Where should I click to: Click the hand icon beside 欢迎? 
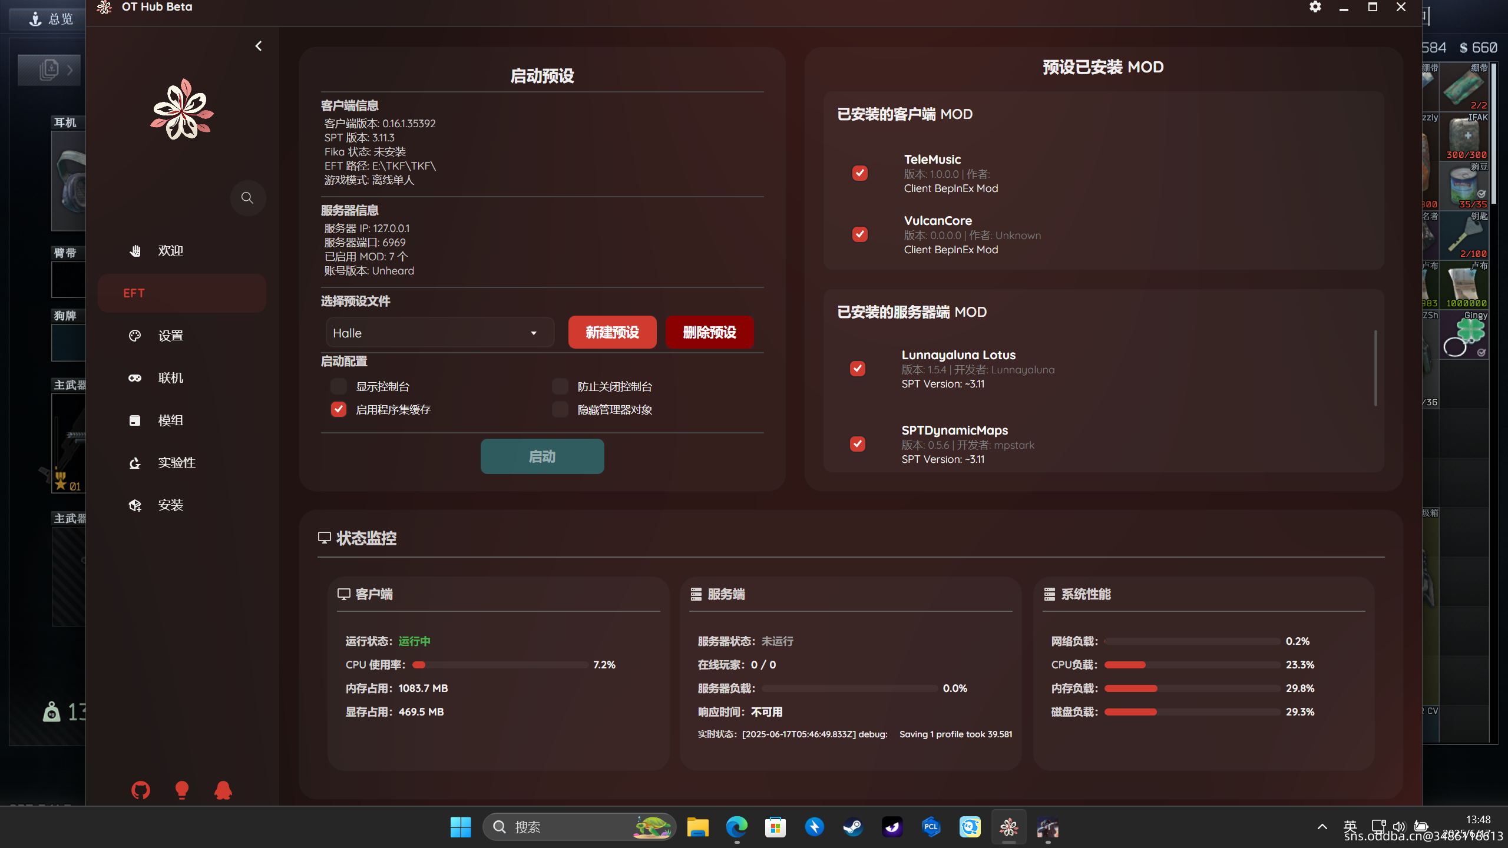135,251
